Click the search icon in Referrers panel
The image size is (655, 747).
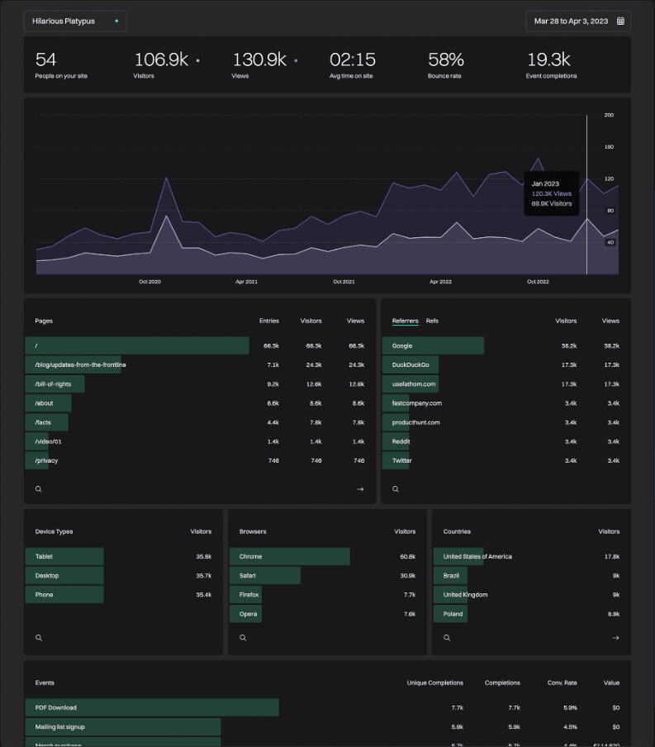pyautogui.click(x=396, y=489)
